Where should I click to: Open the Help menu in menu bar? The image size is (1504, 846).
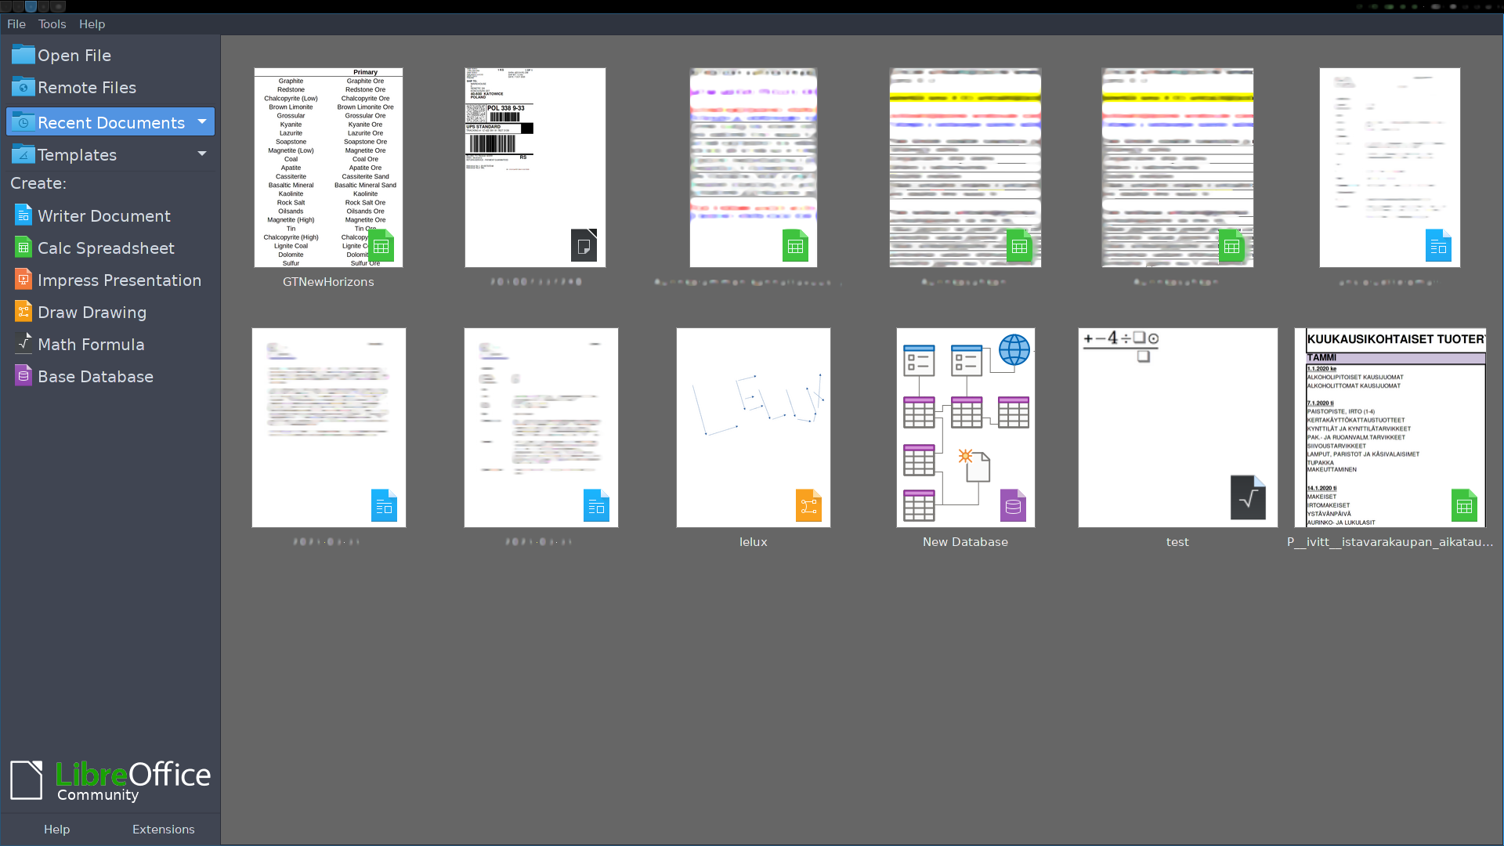click(x=92, y=24)
